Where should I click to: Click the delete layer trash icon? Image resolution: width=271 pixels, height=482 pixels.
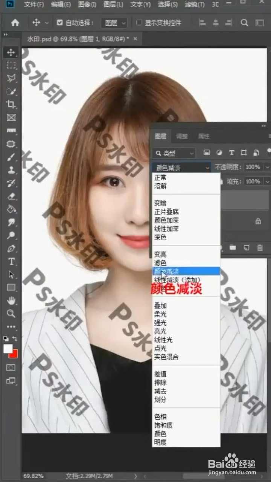tap(260, 247)
